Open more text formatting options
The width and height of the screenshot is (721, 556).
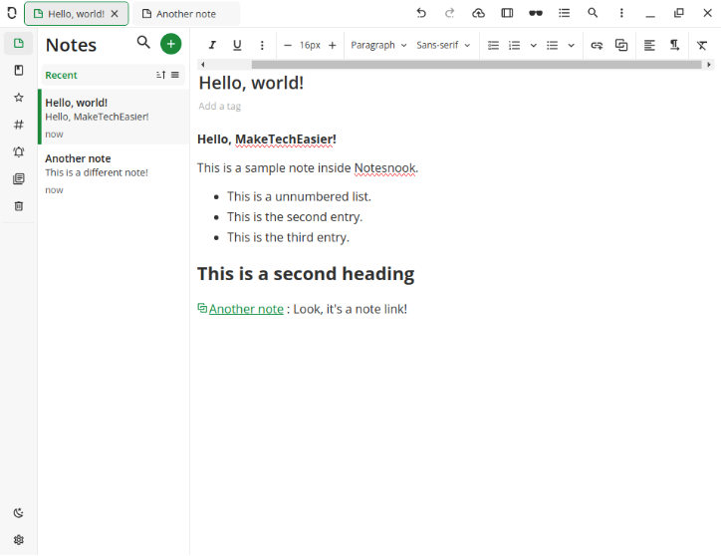click(262, 45)
